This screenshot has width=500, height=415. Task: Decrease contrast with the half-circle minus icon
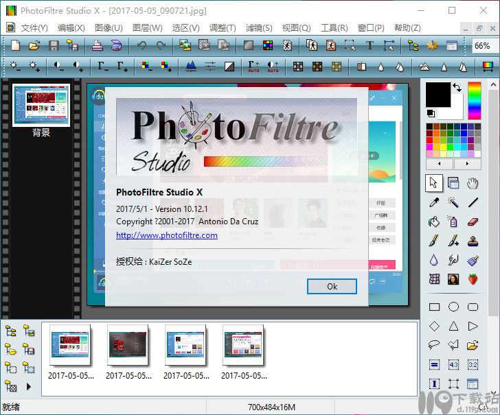tap(58, 67)
